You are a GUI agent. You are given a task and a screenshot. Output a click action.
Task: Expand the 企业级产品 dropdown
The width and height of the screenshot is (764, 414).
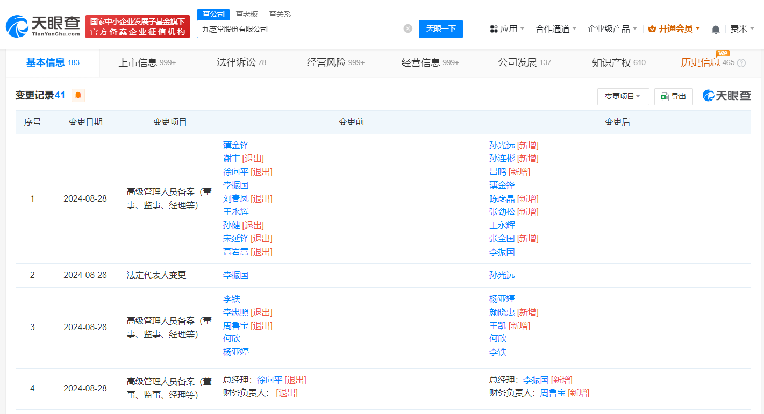point(612,29)
